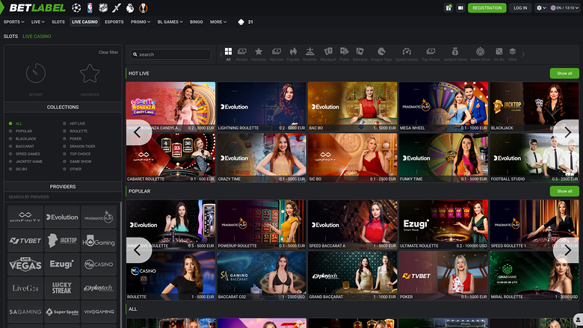Viewport: 583px width, 328px height.
Task: Select the ROULETTE collection option
Action: coord(75,131)
